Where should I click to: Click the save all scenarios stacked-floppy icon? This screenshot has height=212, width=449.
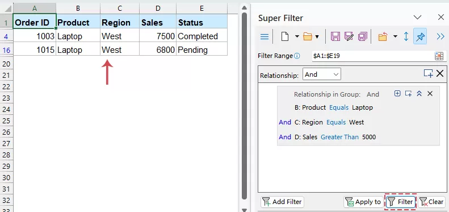tap(363, 37)
